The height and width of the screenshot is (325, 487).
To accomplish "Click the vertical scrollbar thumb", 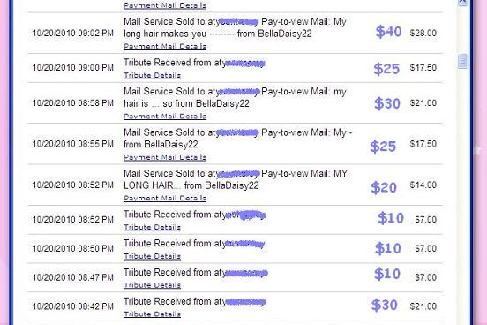I will (x=462, y=61).
